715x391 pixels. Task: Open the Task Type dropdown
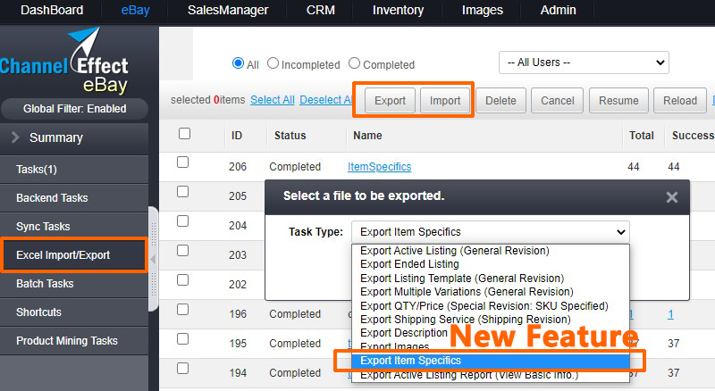[x=490, y=232]
